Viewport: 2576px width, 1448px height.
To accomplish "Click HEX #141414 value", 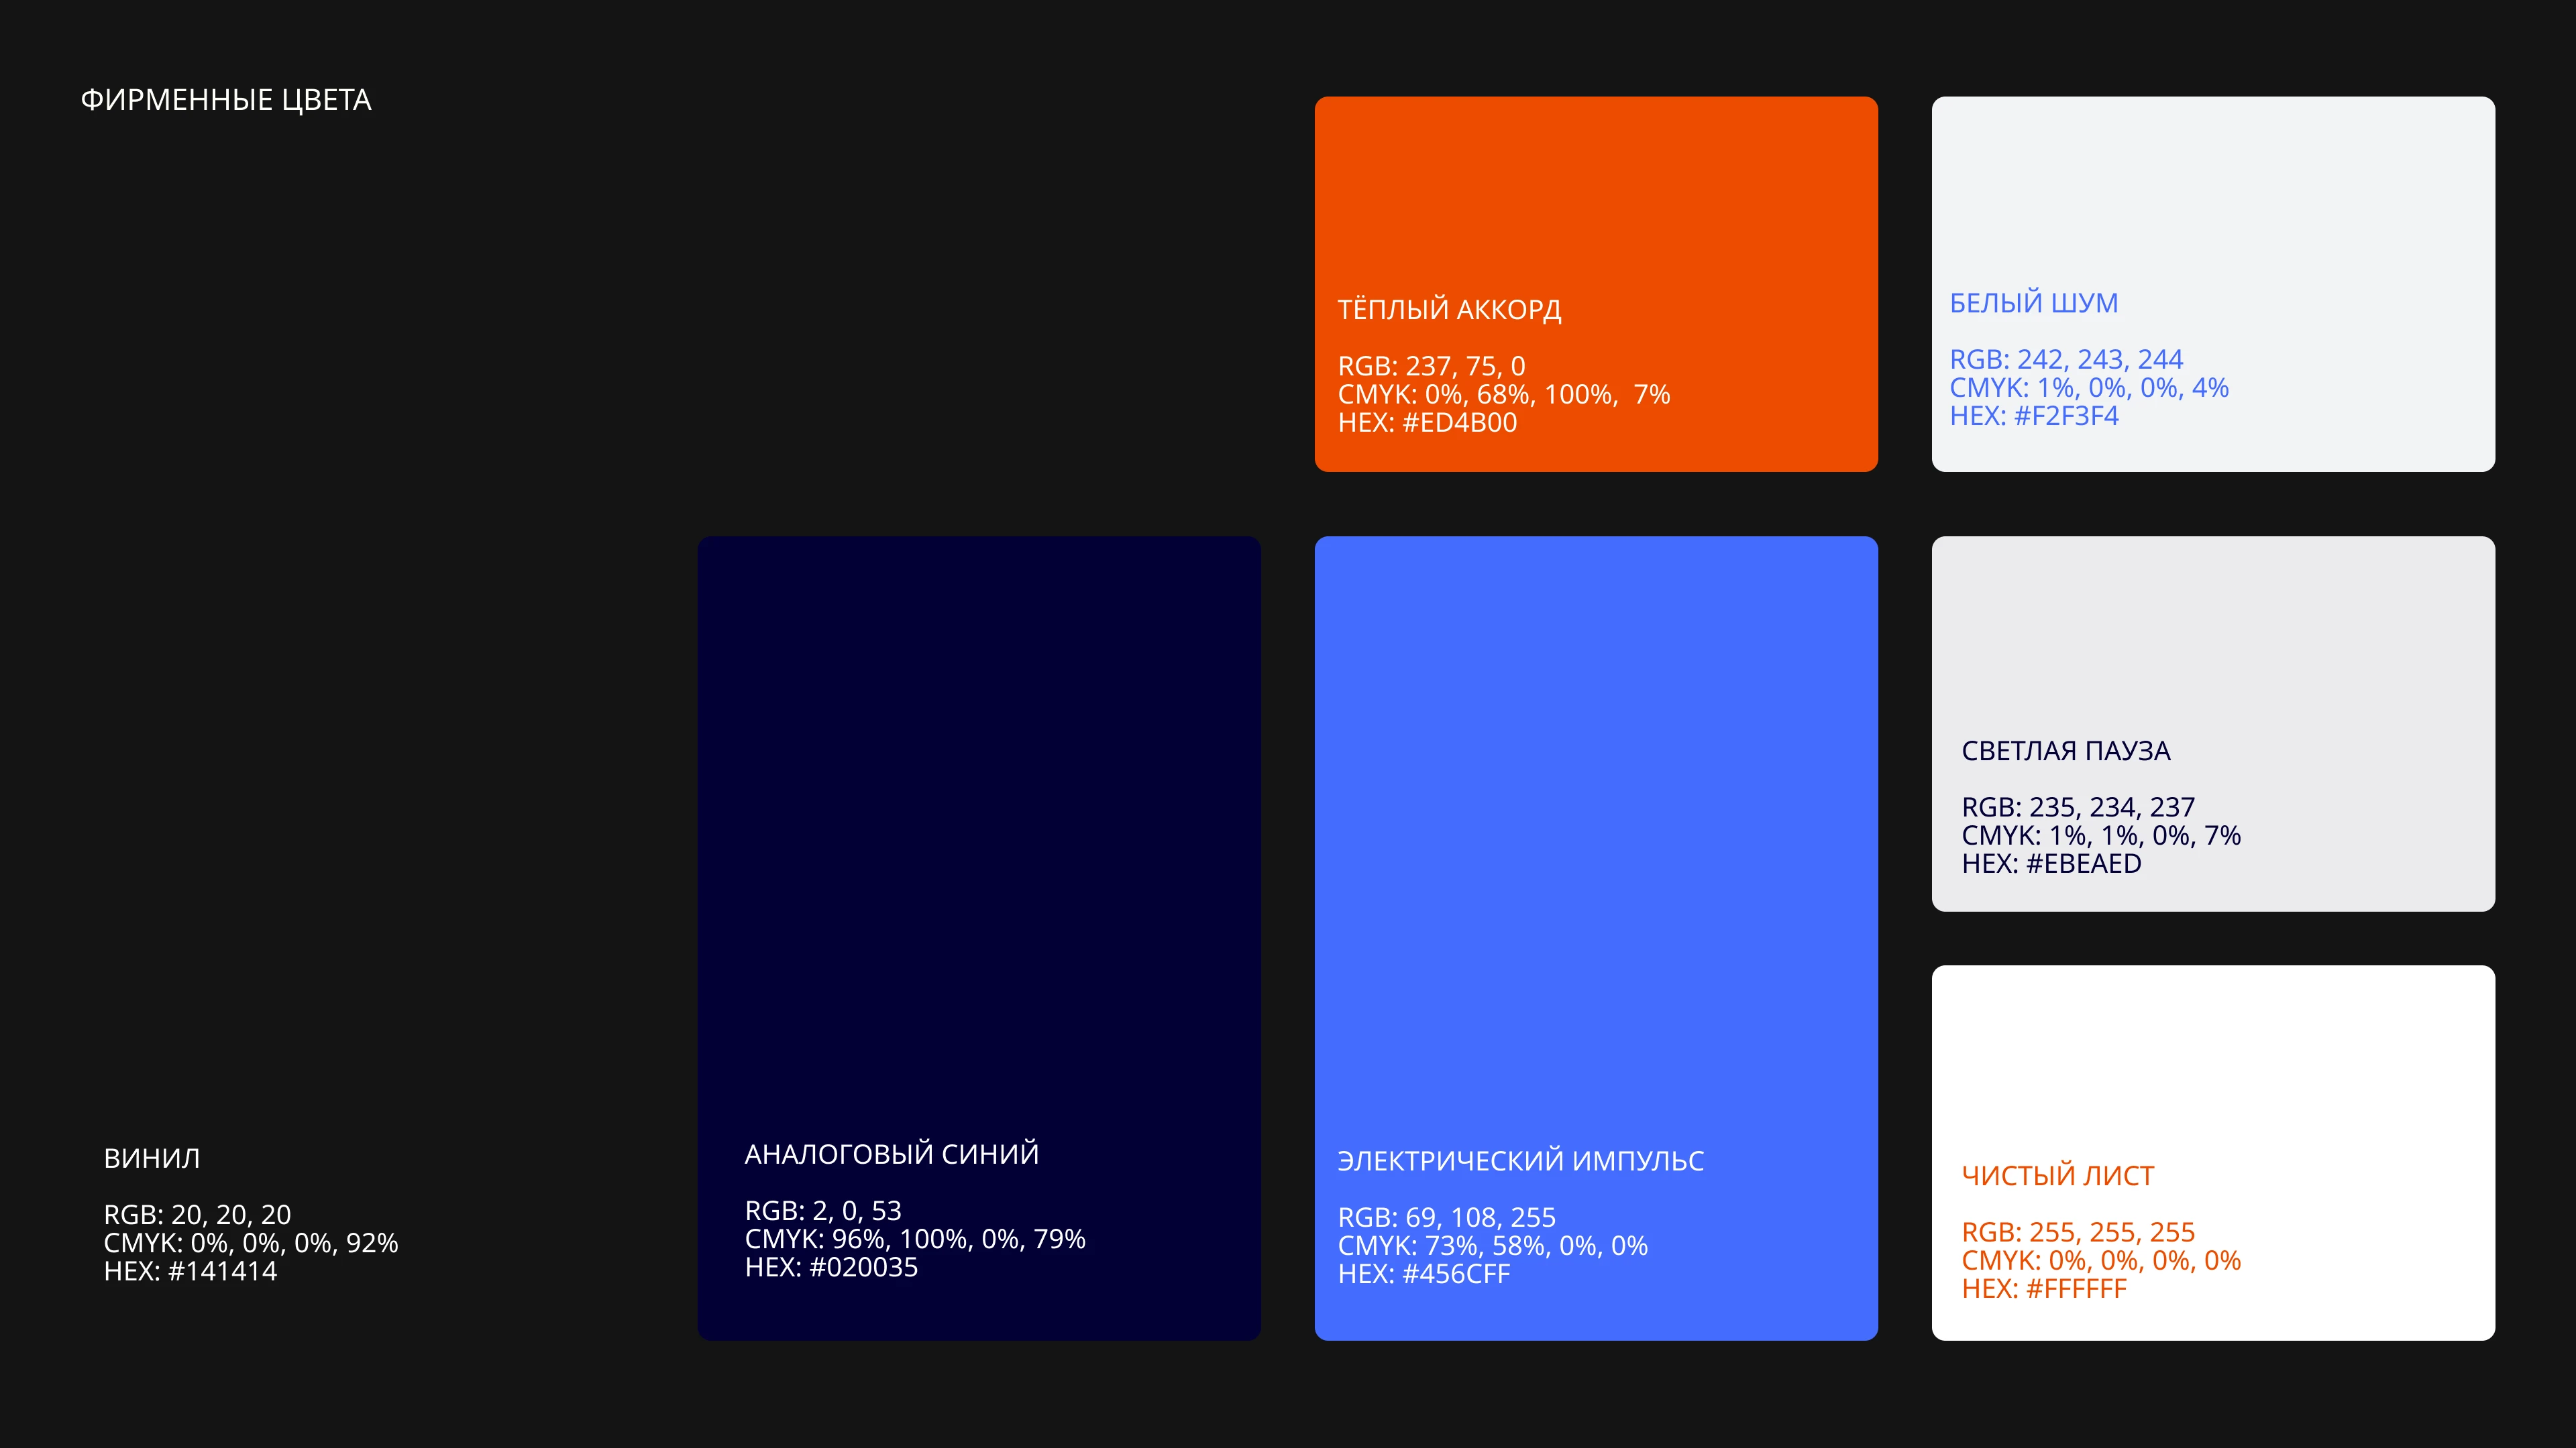I will click(190, 1271).
